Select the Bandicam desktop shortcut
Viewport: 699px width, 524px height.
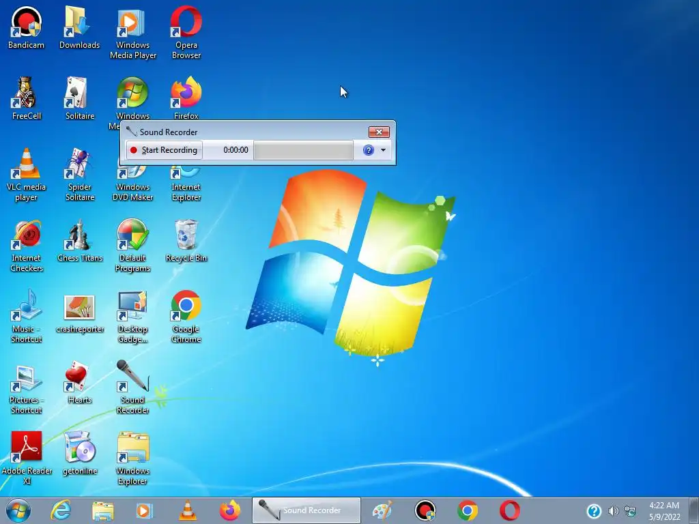pyautogui.click(x=27, y=27)
